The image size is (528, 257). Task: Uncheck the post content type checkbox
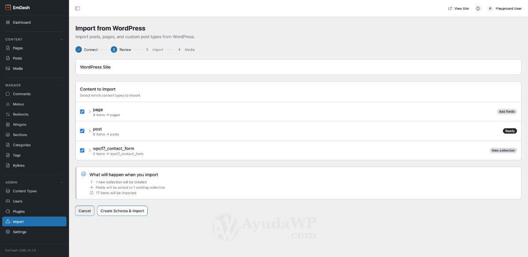(x=81, y=130)
